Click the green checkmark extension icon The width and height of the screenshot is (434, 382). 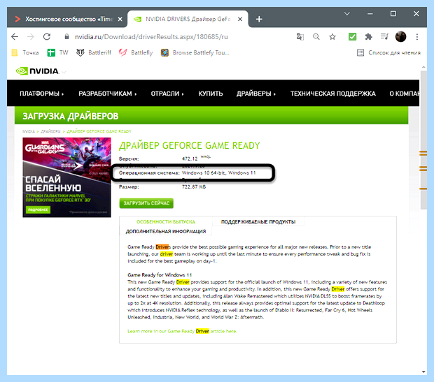352,37
